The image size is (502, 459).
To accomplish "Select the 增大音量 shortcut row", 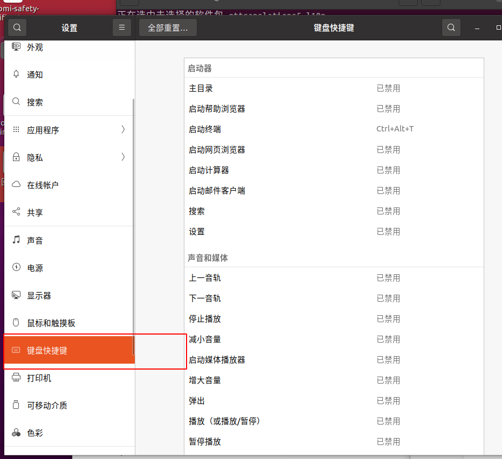I will point(334,380).
